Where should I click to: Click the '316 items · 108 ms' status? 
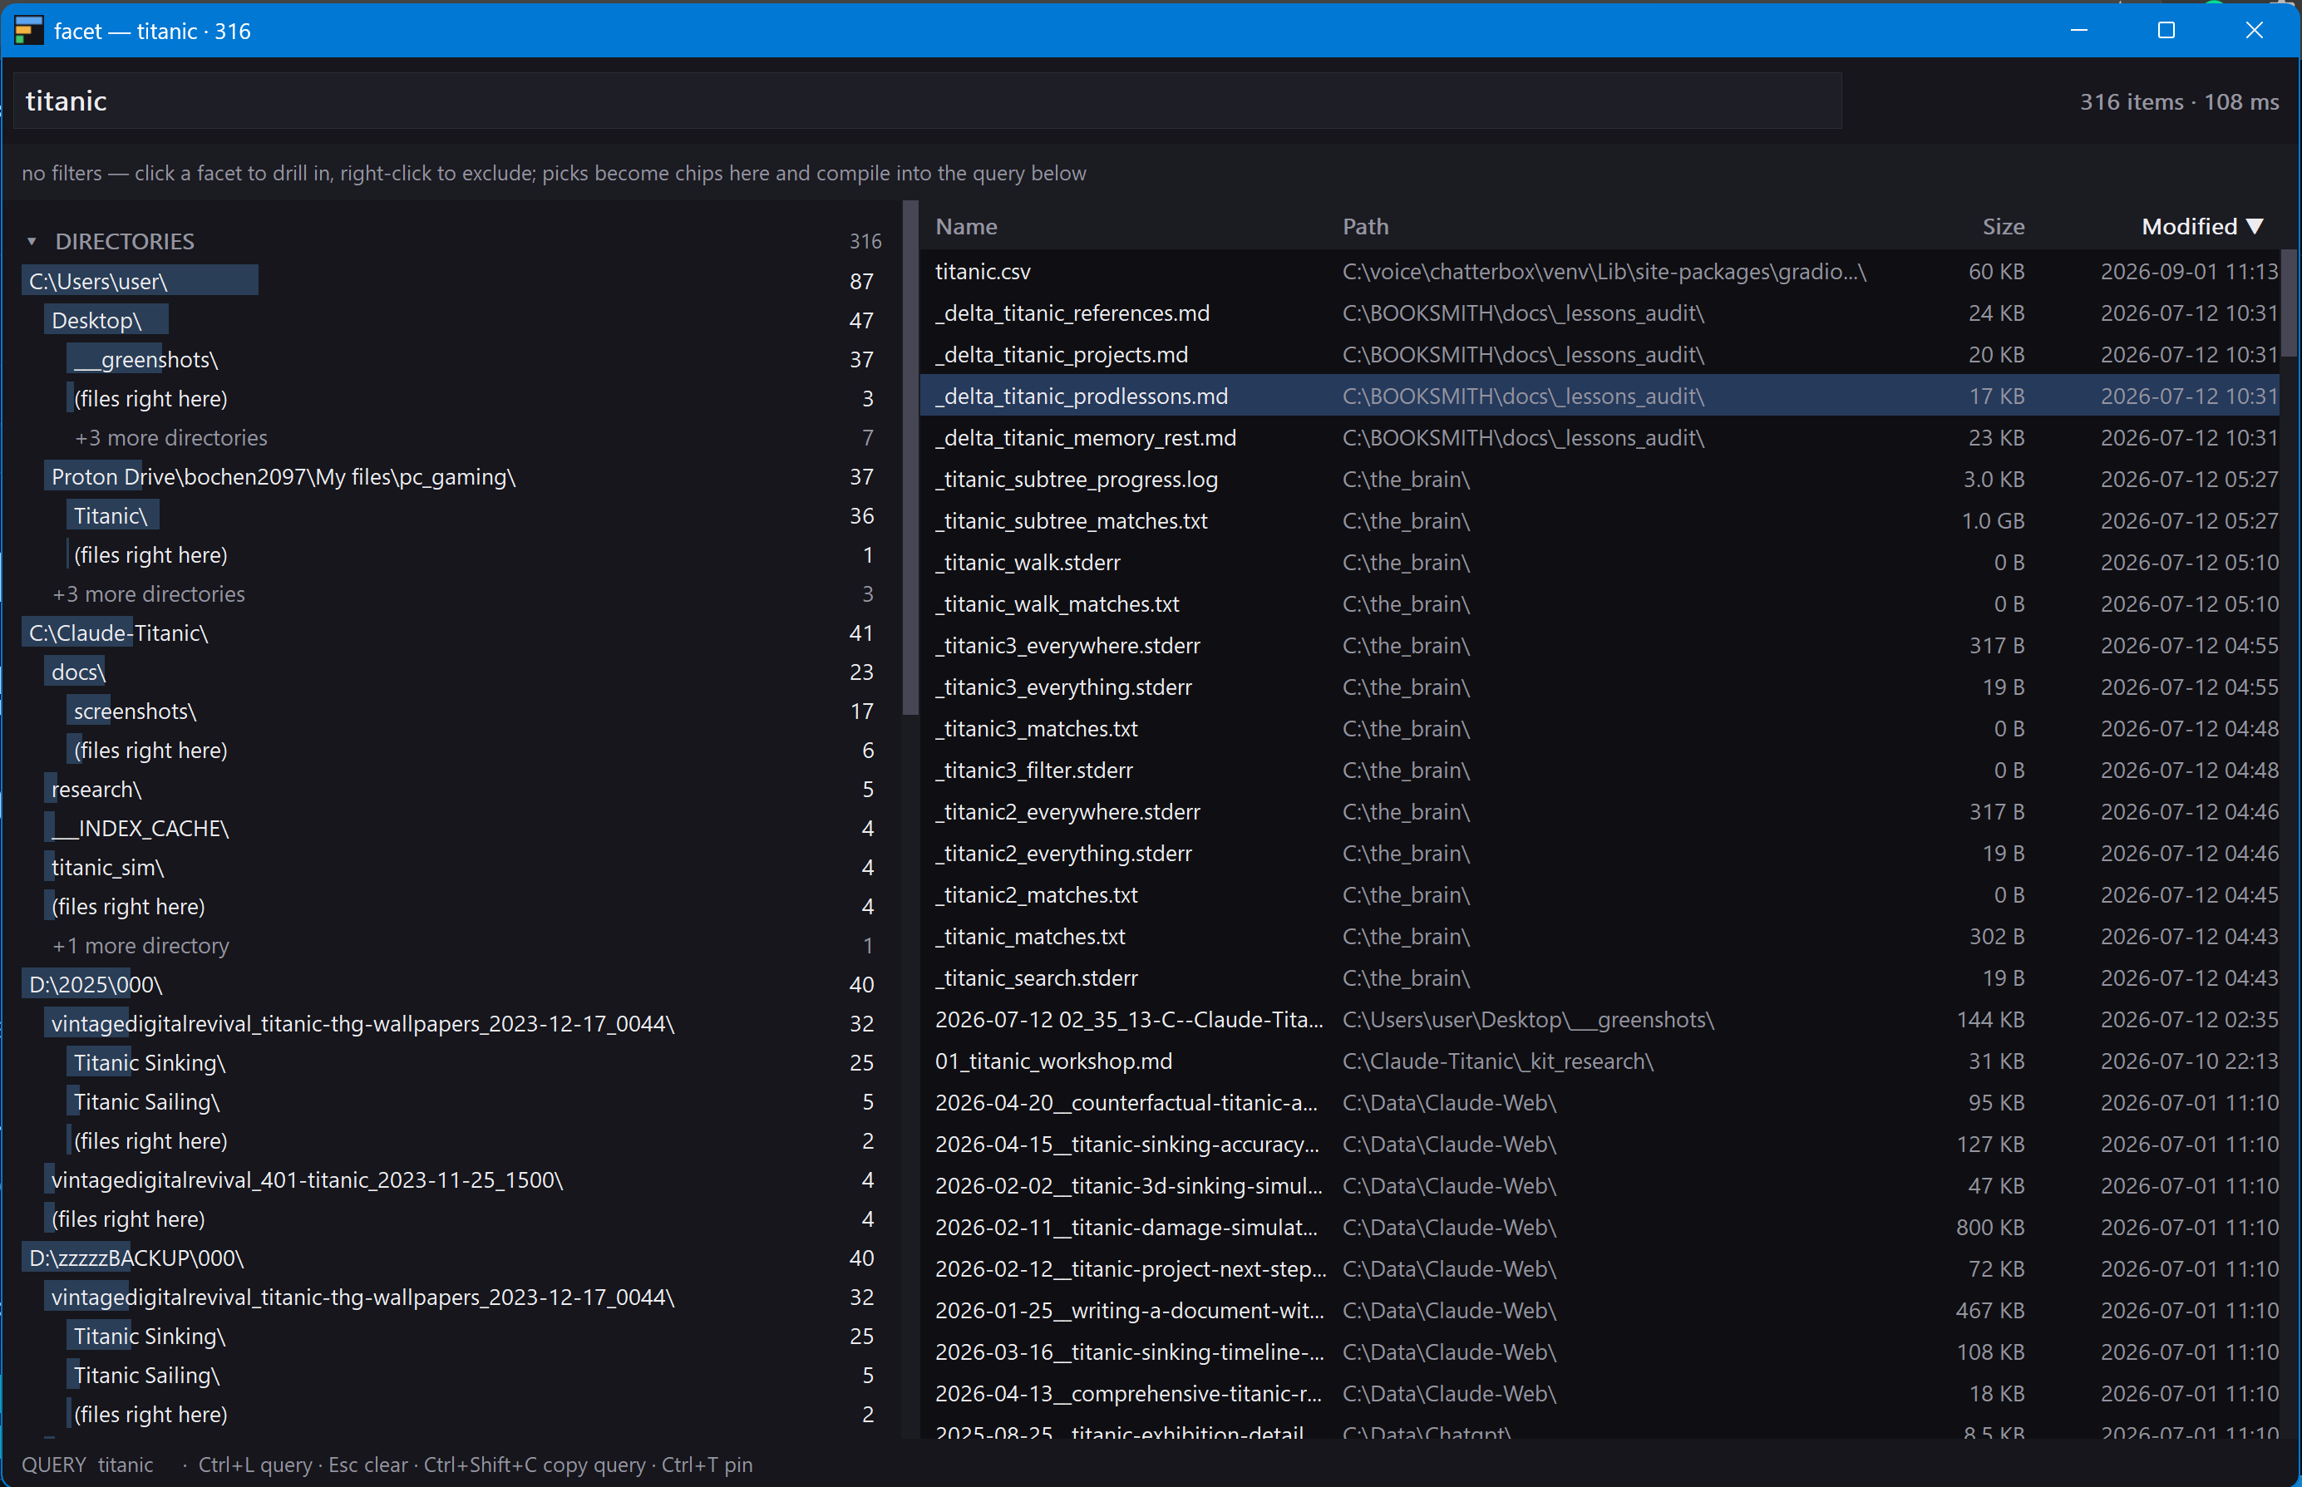[2178, 101]
